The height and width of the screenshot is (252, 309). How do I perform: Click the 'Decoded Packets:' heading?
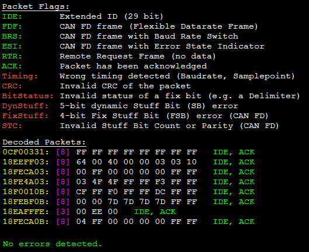[x=44, y=142]
